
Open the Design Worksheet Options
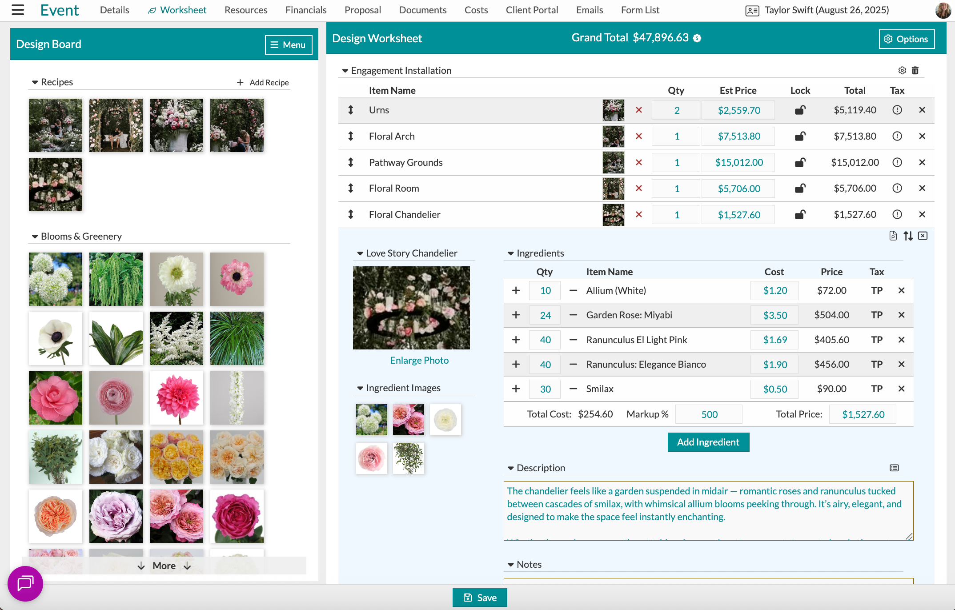click(x=907, y=39)
